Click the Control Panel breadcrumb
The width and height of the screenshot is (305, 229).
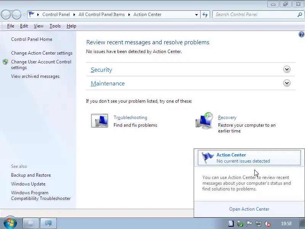click(x=56, y=15)
